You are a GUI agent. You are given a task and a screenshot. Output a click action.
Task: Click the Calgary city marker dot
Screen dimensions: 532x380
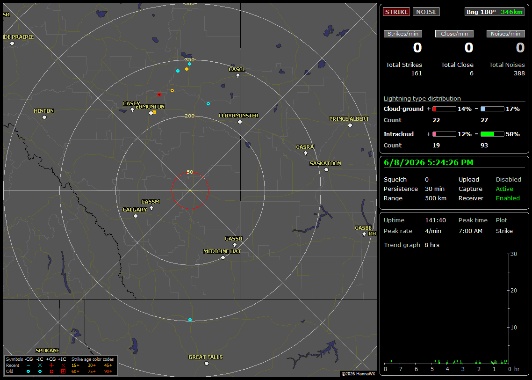[x=136, y=216]
